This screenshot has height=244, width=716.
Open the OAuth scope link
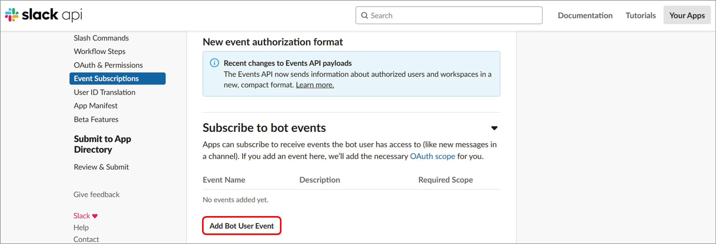[x=433, y=156]
